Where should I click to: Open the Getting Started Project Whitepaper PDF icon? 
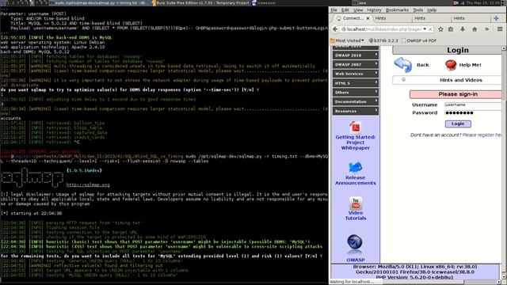point(355,127)
